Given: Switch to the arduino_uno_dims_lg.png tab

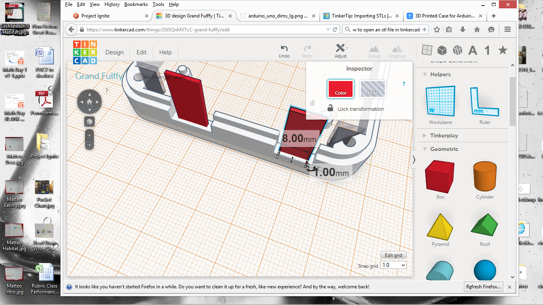Looking at the screenshot, I should pos(278,16).
